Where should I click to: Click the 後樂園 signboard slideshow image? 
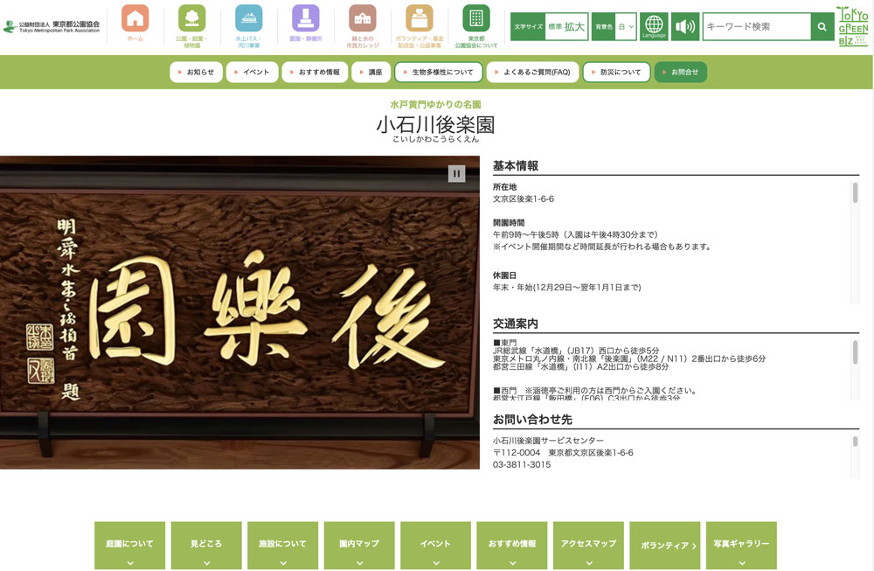pos(239,312)
